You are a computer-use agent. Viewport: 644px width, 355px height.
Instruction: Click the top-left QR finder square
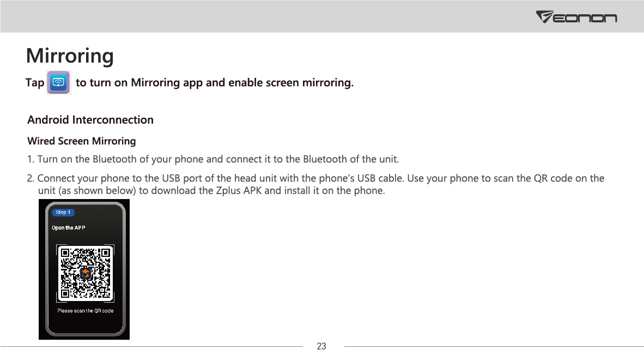click(x=65, y=253)
